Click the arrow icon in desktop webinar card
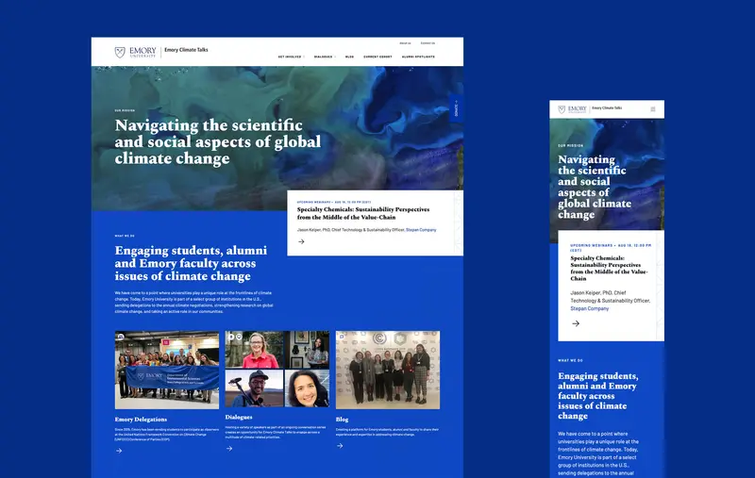The width and height of the screenshot is (755, 478). point(301,242)
